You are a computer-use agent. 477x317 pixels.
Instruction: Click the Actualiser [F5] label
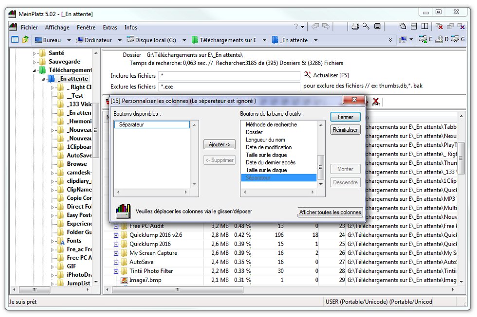coord(331,75)
